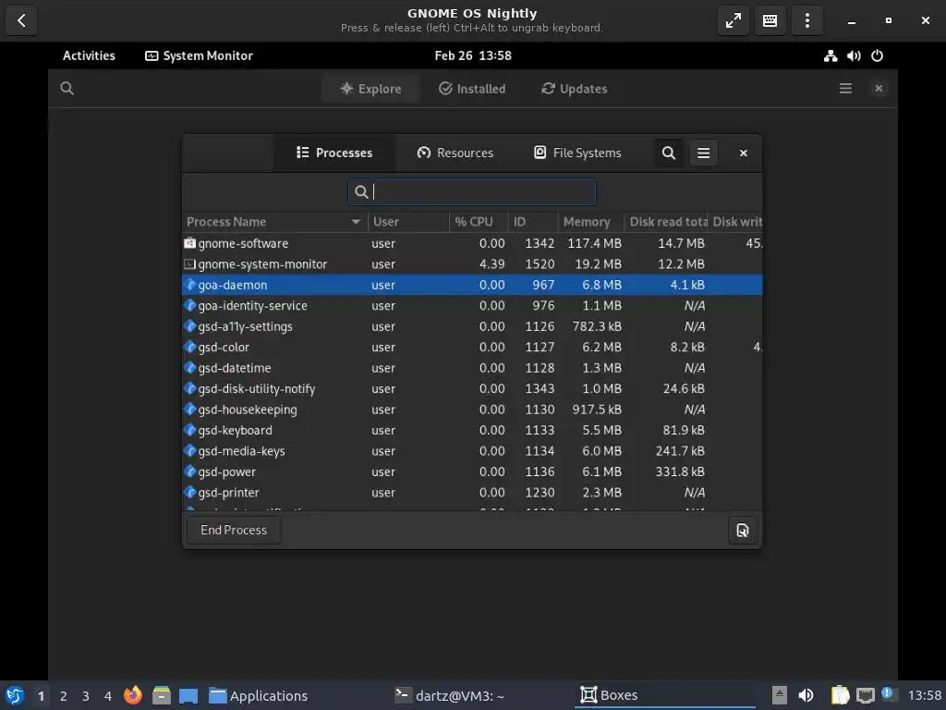Click the update notifier tray icon
Screen dimensions: 946x710
click(x=890, y=694)
